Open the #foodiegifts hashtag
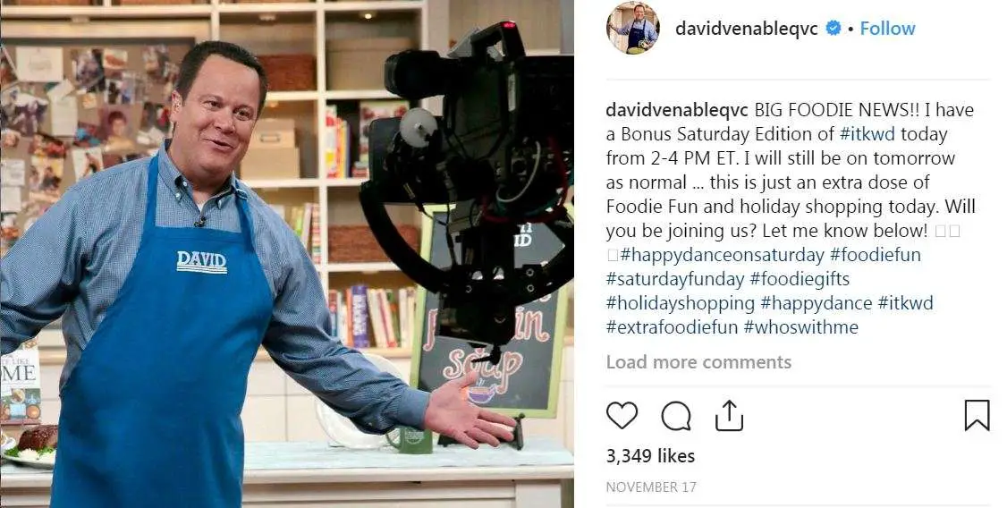1007x508 pixels. pyautogui.click(x=800, y=279)
